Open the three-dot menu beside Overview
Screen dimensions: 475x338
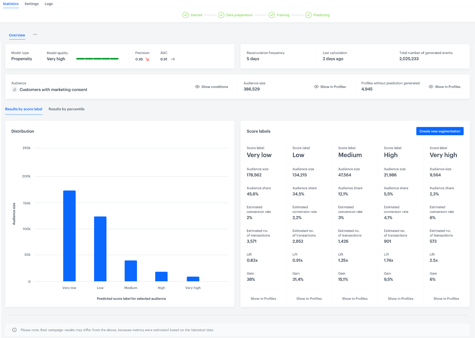point(35,34)
